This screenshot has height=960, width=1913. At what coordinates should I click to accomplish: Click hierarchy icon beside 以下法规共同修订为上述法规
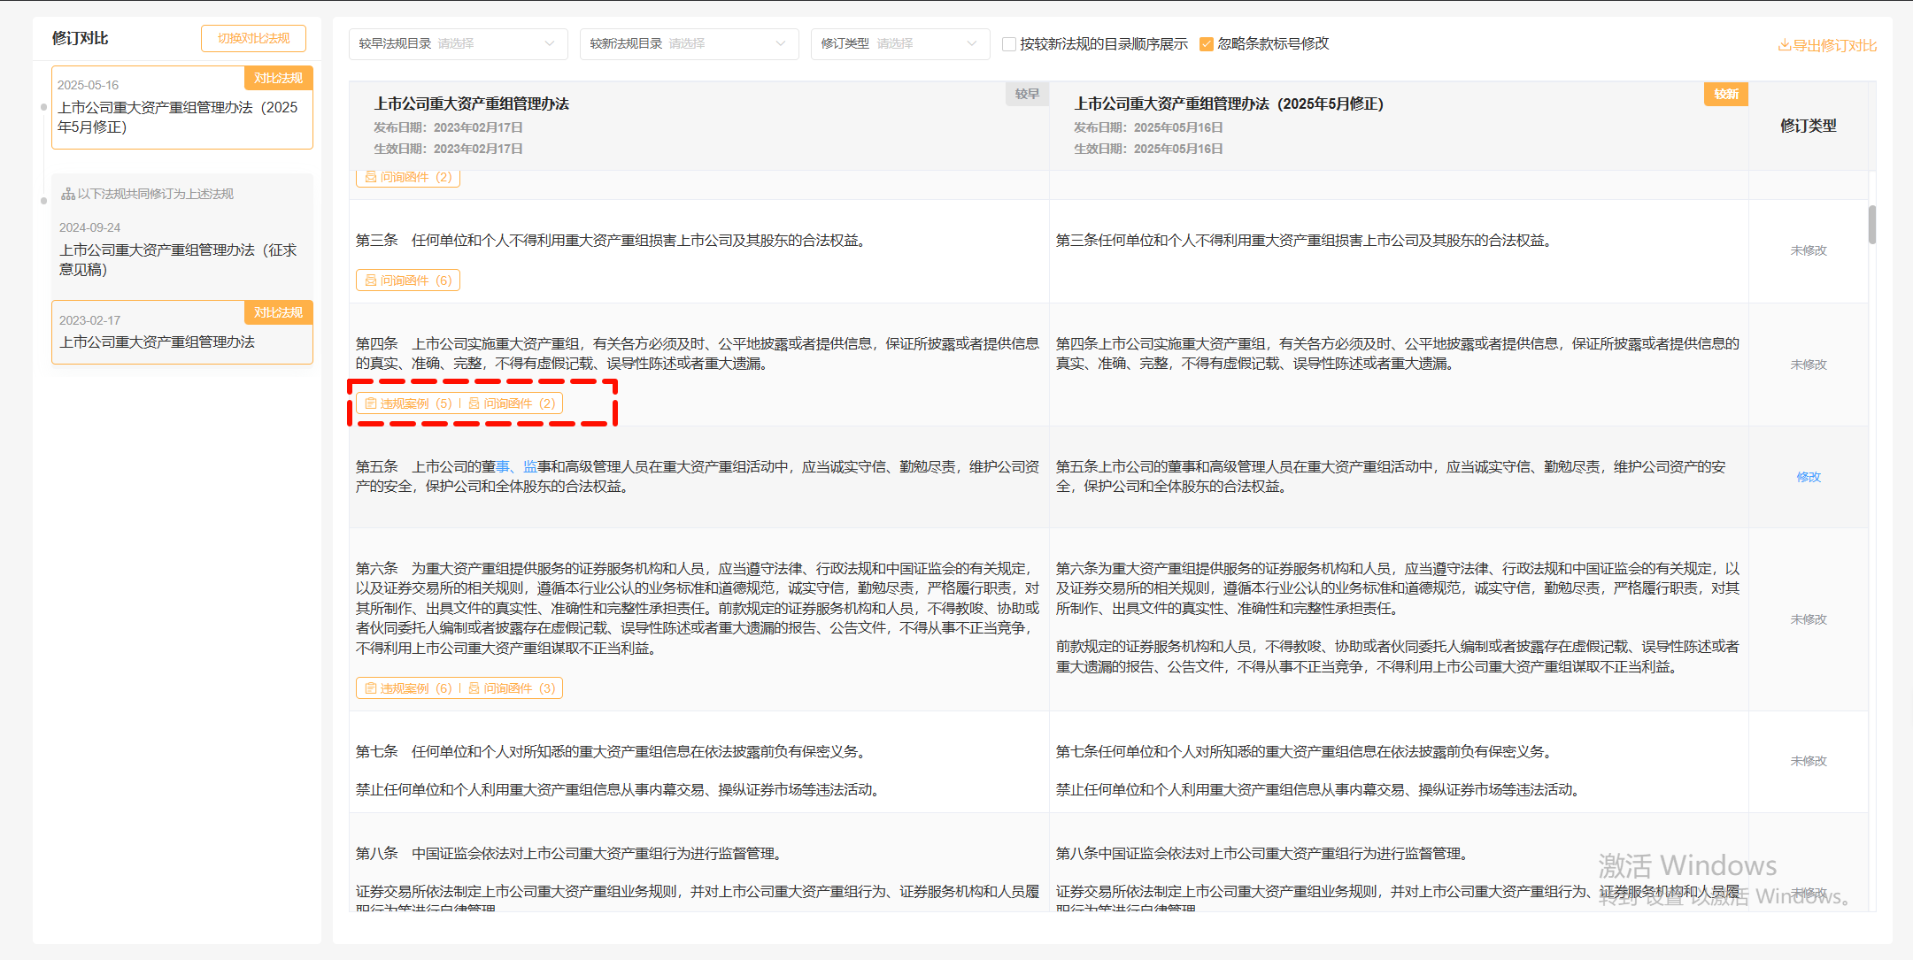coord(67,194)
